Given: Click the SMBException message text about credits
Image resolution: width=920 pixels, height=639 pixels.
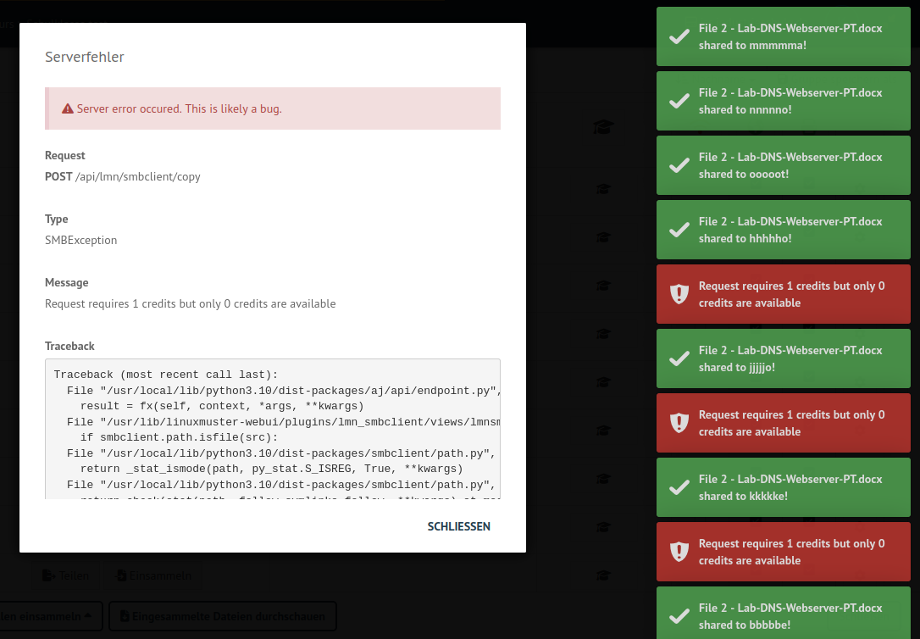Looking at the screenshot, I should pos(190,303).
